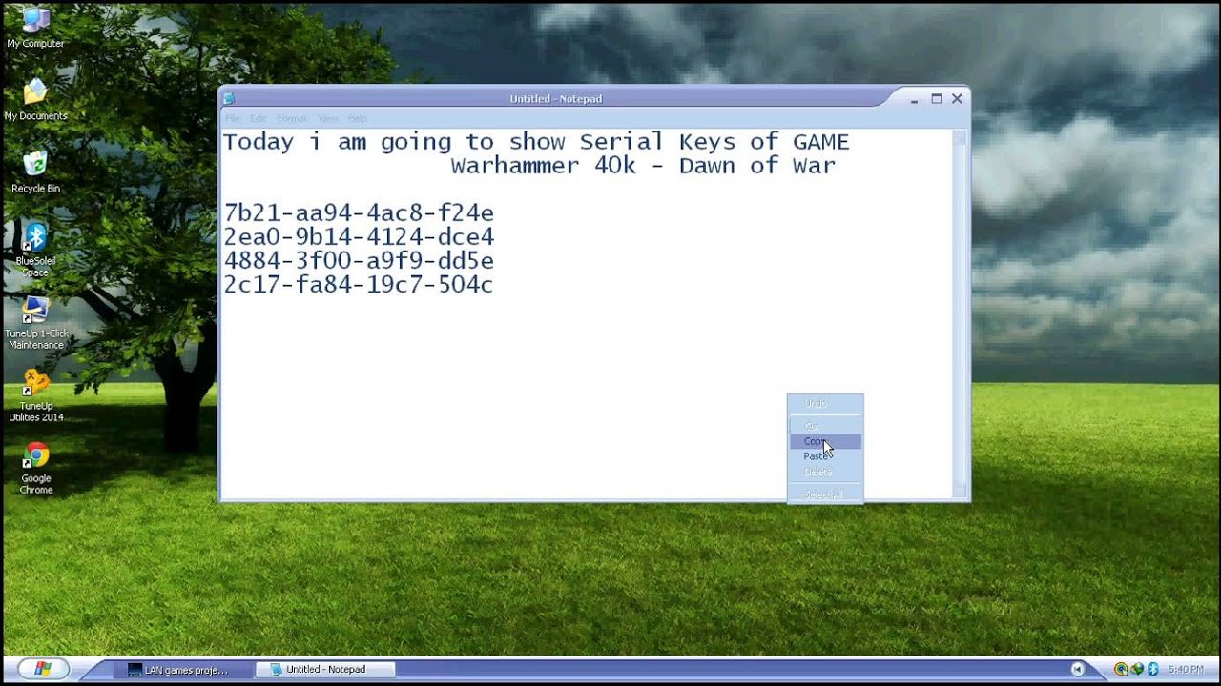The image size is (1221, 686).
Task: Click serial key 2c17-fa84-19c7-504c
Action: click(x=359, y=284)
